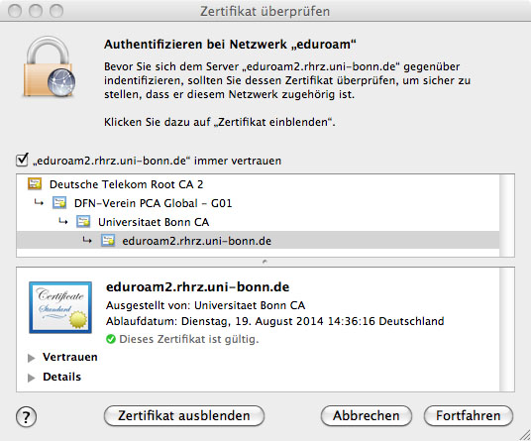Click the padlock network icon
531x441 pixels.
point(50,67)
